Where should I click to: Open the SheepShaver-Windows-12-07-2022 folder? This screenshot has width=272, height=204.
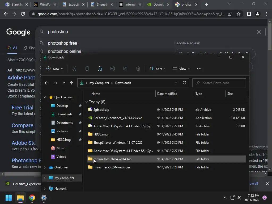tap(118, 143)
